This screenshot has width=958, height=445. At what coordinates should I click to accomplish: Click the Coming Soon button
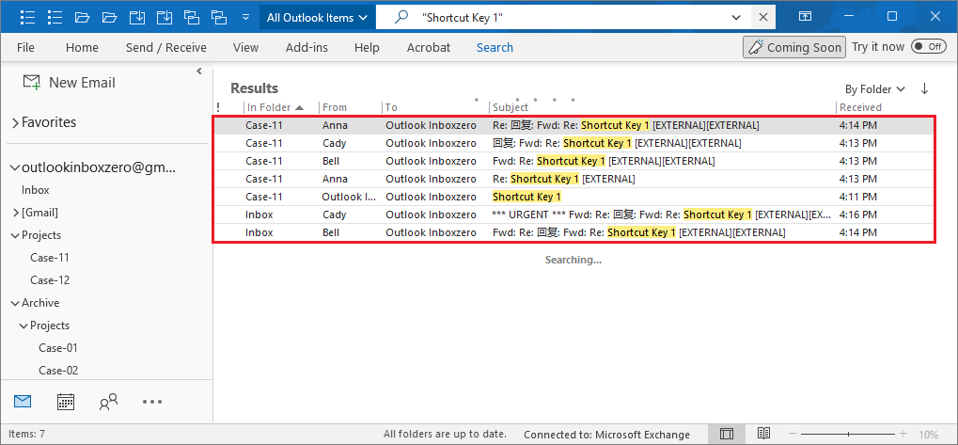[x=794, y=47]
